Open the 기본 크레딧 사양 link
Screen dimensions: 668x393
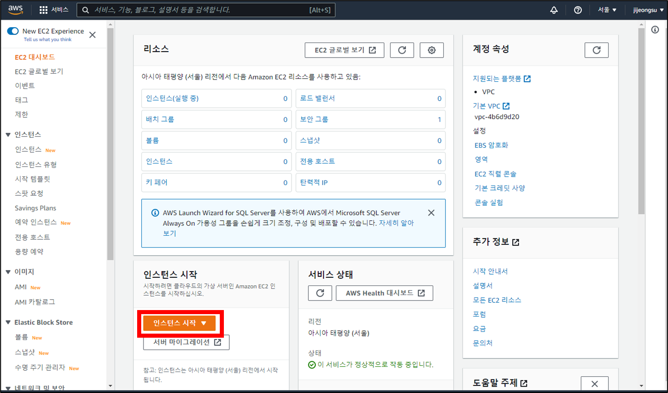500,188
